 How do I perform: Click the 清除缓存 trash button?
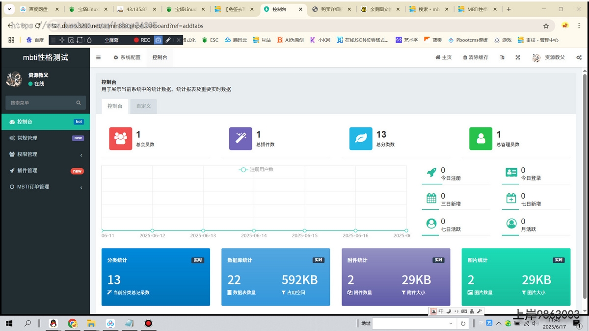pos(476,57)
